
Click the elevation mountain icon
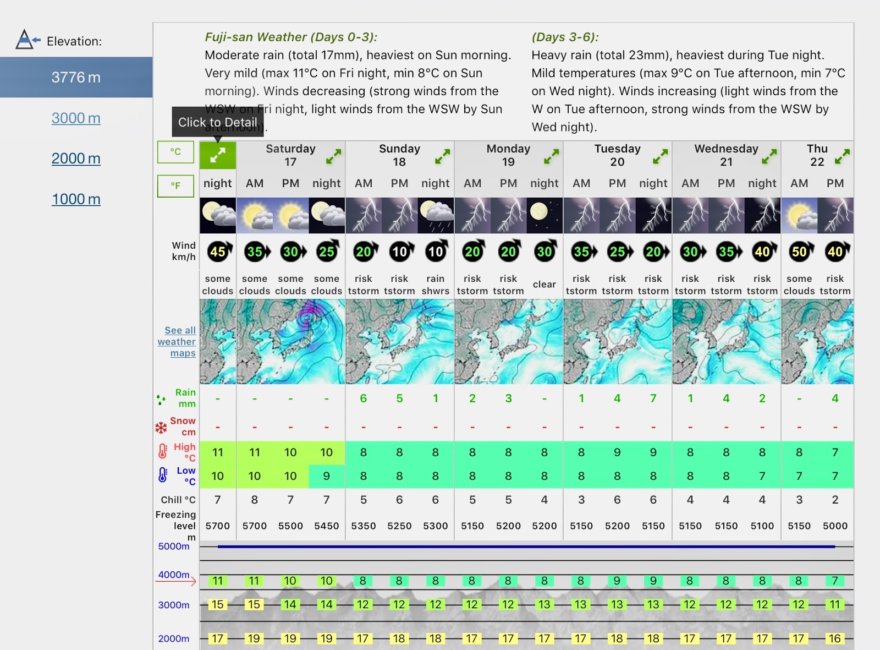[x=28, y=40]
